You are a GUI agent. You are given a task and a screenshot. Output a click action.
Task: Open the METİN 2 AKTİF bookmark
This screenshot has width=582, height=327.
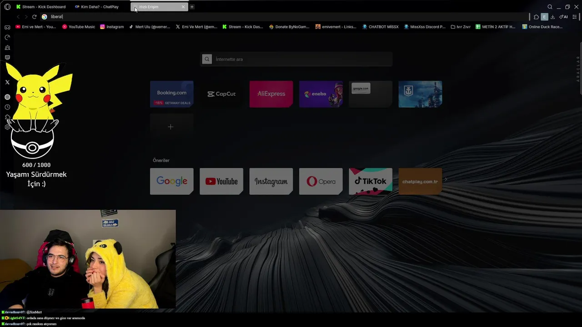496,27
